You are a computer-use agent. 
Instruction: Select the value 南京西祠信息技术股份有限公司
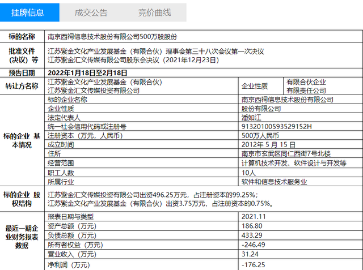pyautogui.click(x=288, y=100)
